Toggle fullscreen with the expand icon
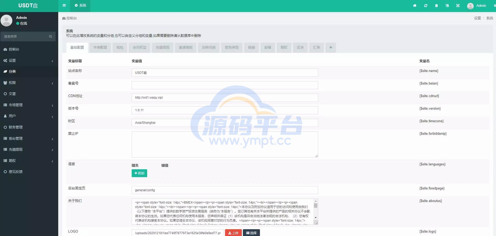 pyautogui.click(x=458, y=5)
